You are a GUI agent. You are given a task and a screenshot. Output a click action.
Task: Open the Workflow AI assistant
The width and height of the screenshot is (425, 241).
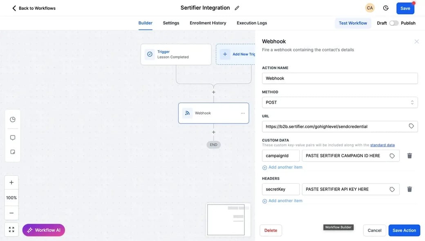[44, 230]
